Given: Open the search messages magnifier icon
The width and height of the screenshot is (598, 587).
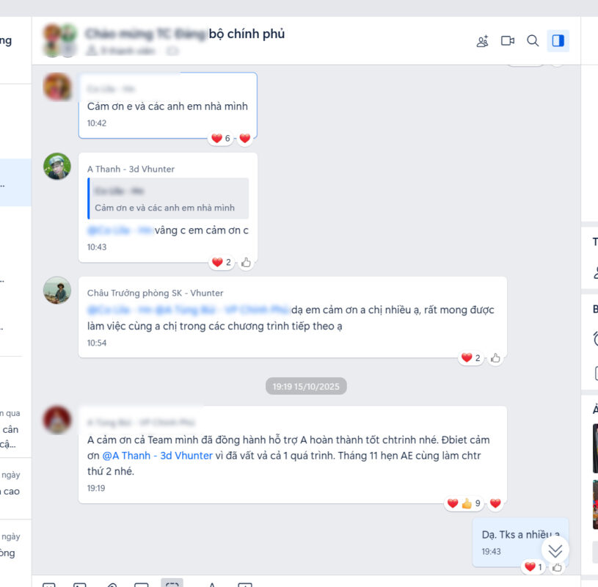Looking at the screenshot, I should 533,41.
